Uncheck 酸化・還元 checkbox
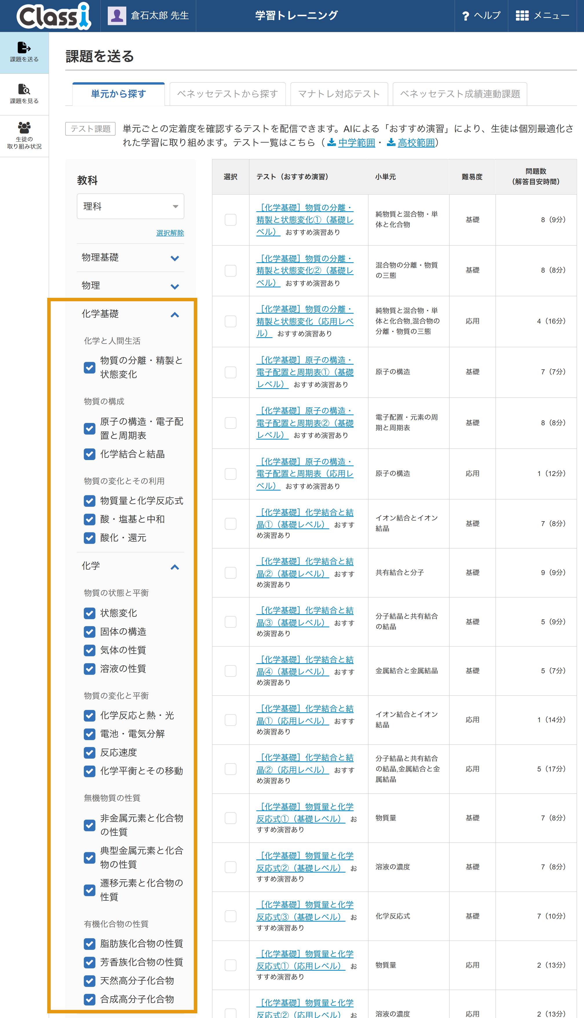This screenshot has width=584, height=1018. (x=90, y=538)
